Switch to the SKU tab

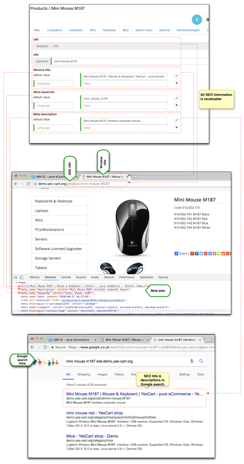coord(93,30)
